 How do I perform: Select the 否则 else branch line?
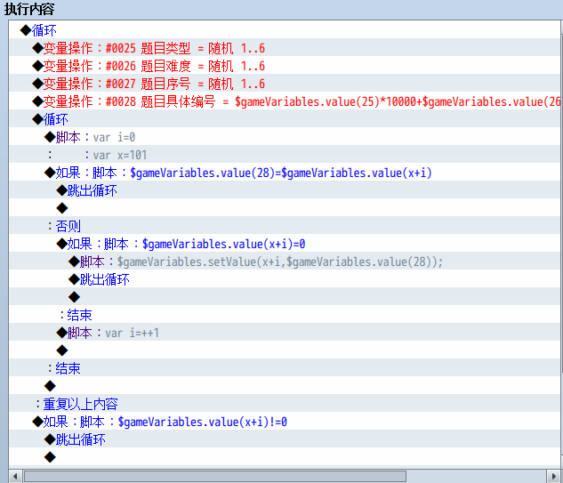coord(284,226)
